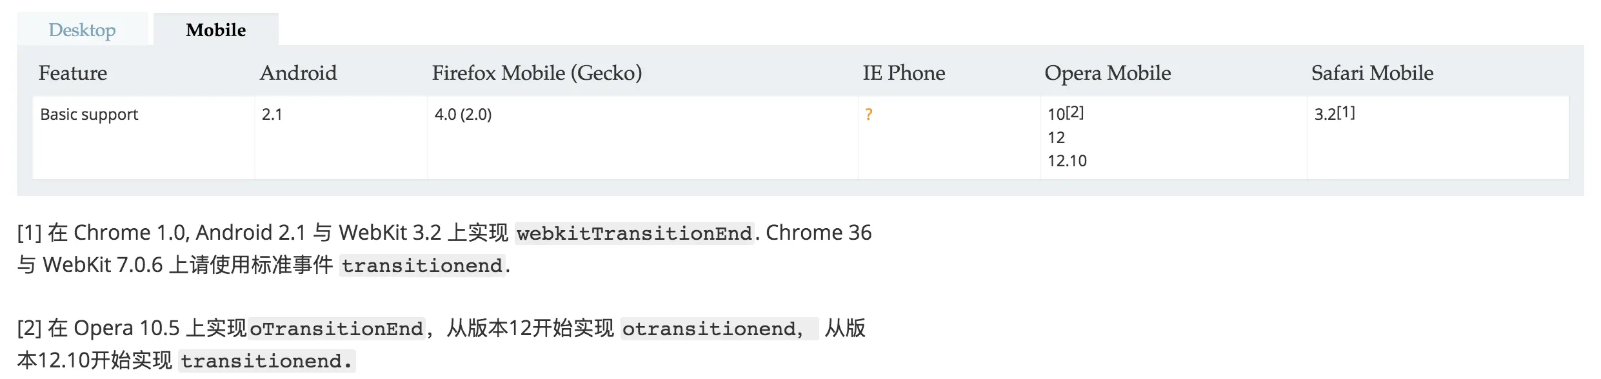
Task: Select the Mobile tab
Action: 216,30
